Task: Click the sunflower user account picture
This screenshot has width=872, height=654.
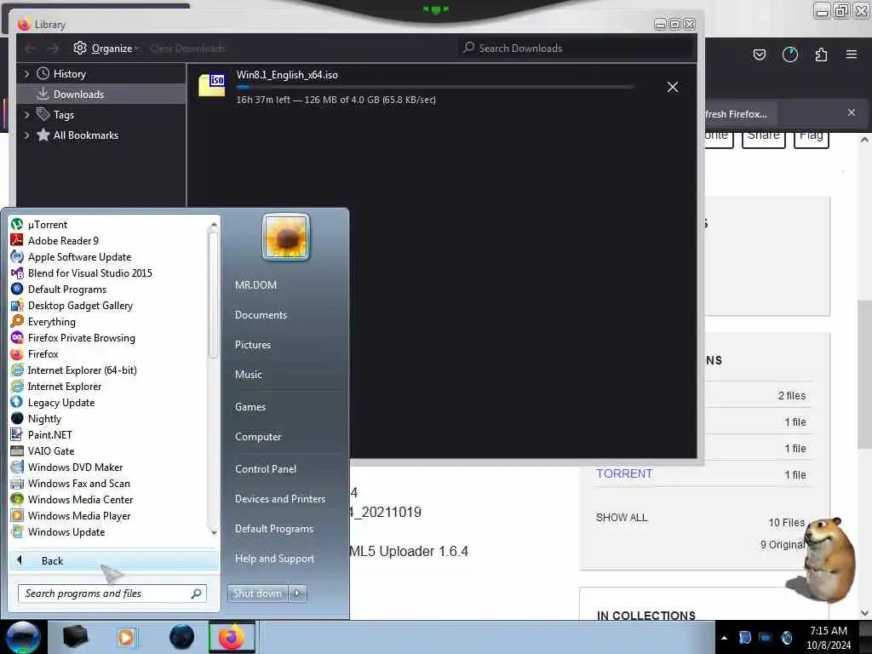Action: coord(286,237)
